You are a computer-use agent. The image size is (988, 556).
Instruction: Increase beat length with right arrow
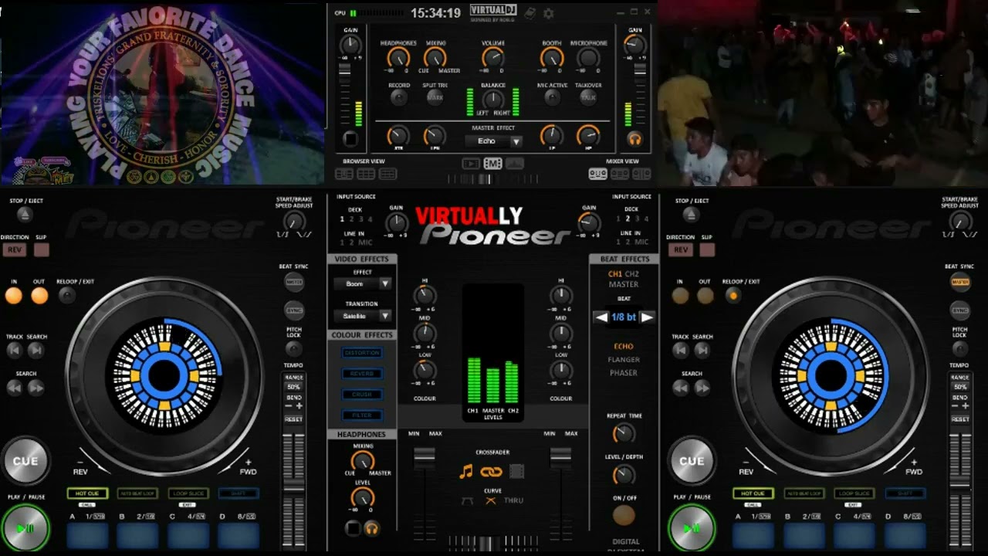click(x=647, y=317)
